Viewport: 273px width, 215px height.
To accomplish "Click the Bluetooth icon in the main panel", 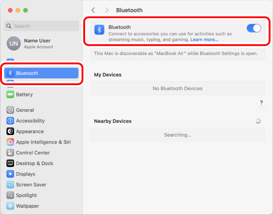I will [x=99, y=30].
